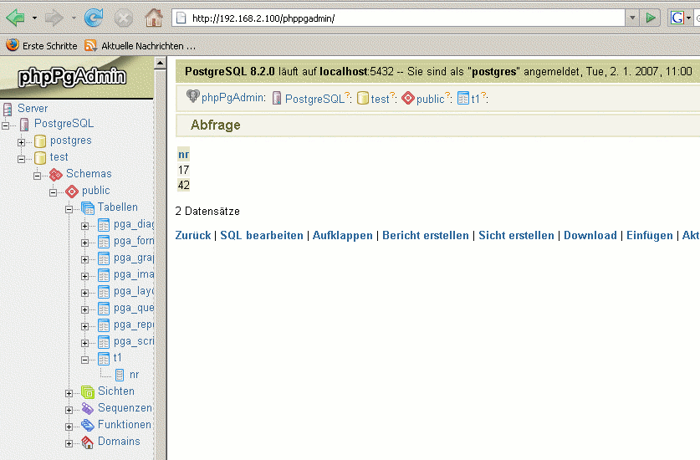The width and height of the screenshot is (700, 460).
Task: Click the Schemas icon in tree
Action: (x=55, y=174)
